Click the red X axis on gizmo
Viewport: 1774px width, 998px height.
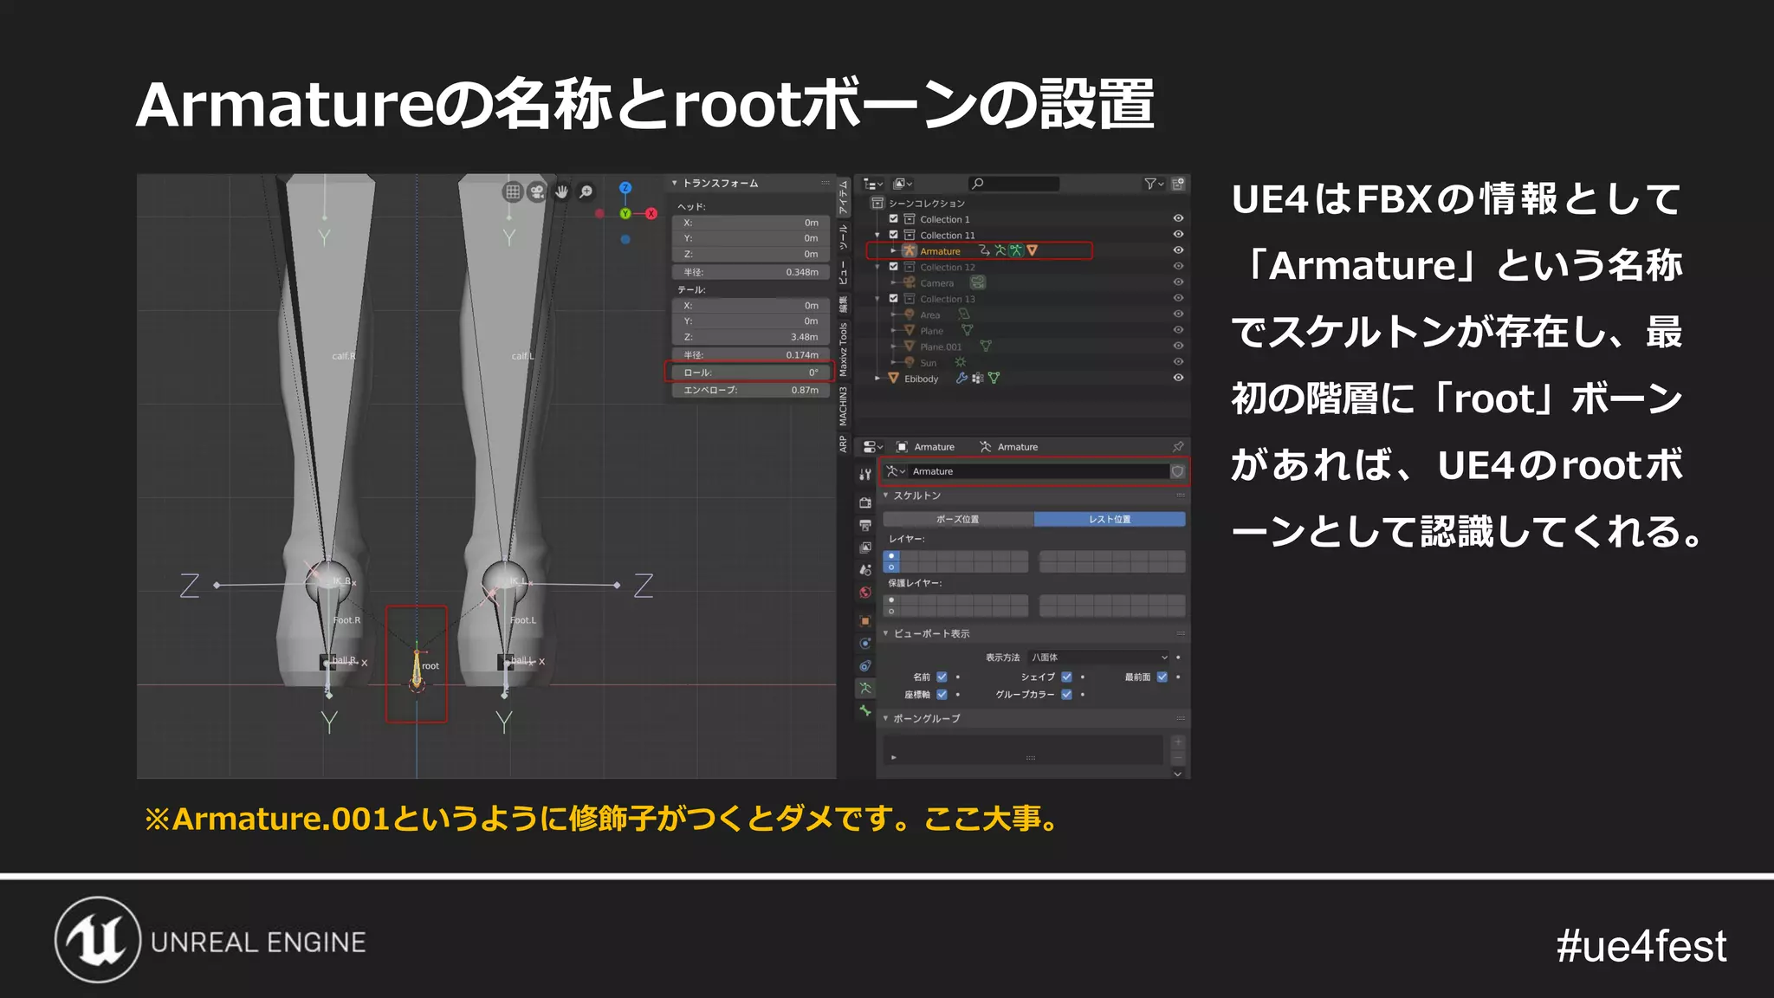tap(651, 213)
